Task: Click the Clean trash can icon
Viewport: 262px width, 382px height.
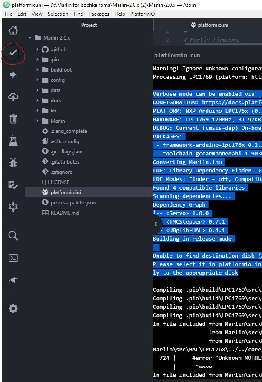Action: coord(13,119)
